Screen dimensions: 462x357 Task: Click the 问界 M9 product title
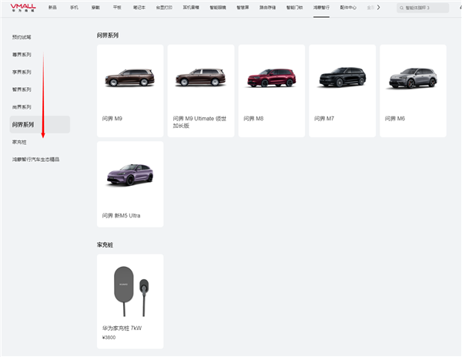(112, 119)
